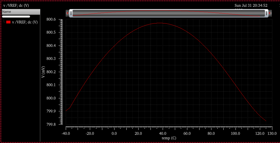The height and width of the screenshot is (143, 280).
Task: Click the 800.2 y-axis tick label
Action: tap(51, 72)
